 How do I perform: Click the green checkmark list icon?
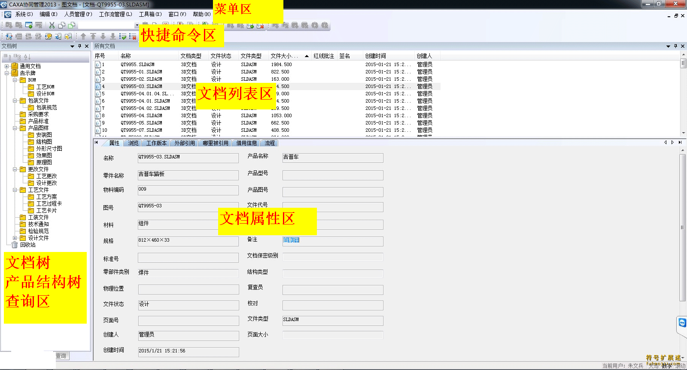coord(123,36)
